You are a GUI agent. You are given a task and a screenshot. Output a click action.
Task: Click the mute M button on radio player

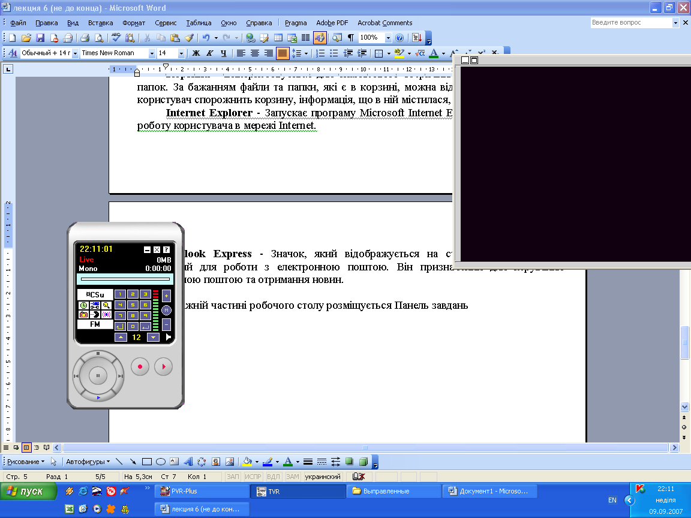pos(166,310)
